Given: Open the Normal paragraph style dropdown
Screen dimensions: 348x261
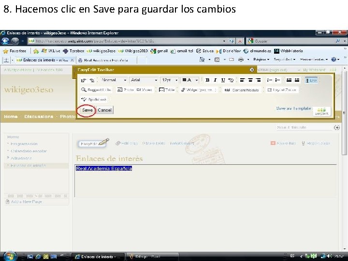Looking at the screenshot, I should tap(114, 80).
